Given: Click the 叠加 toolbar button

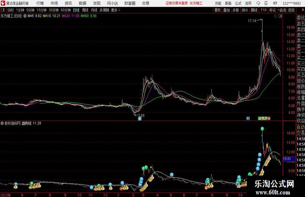Looking at the screenshot, I should click(x=227, y=10).
